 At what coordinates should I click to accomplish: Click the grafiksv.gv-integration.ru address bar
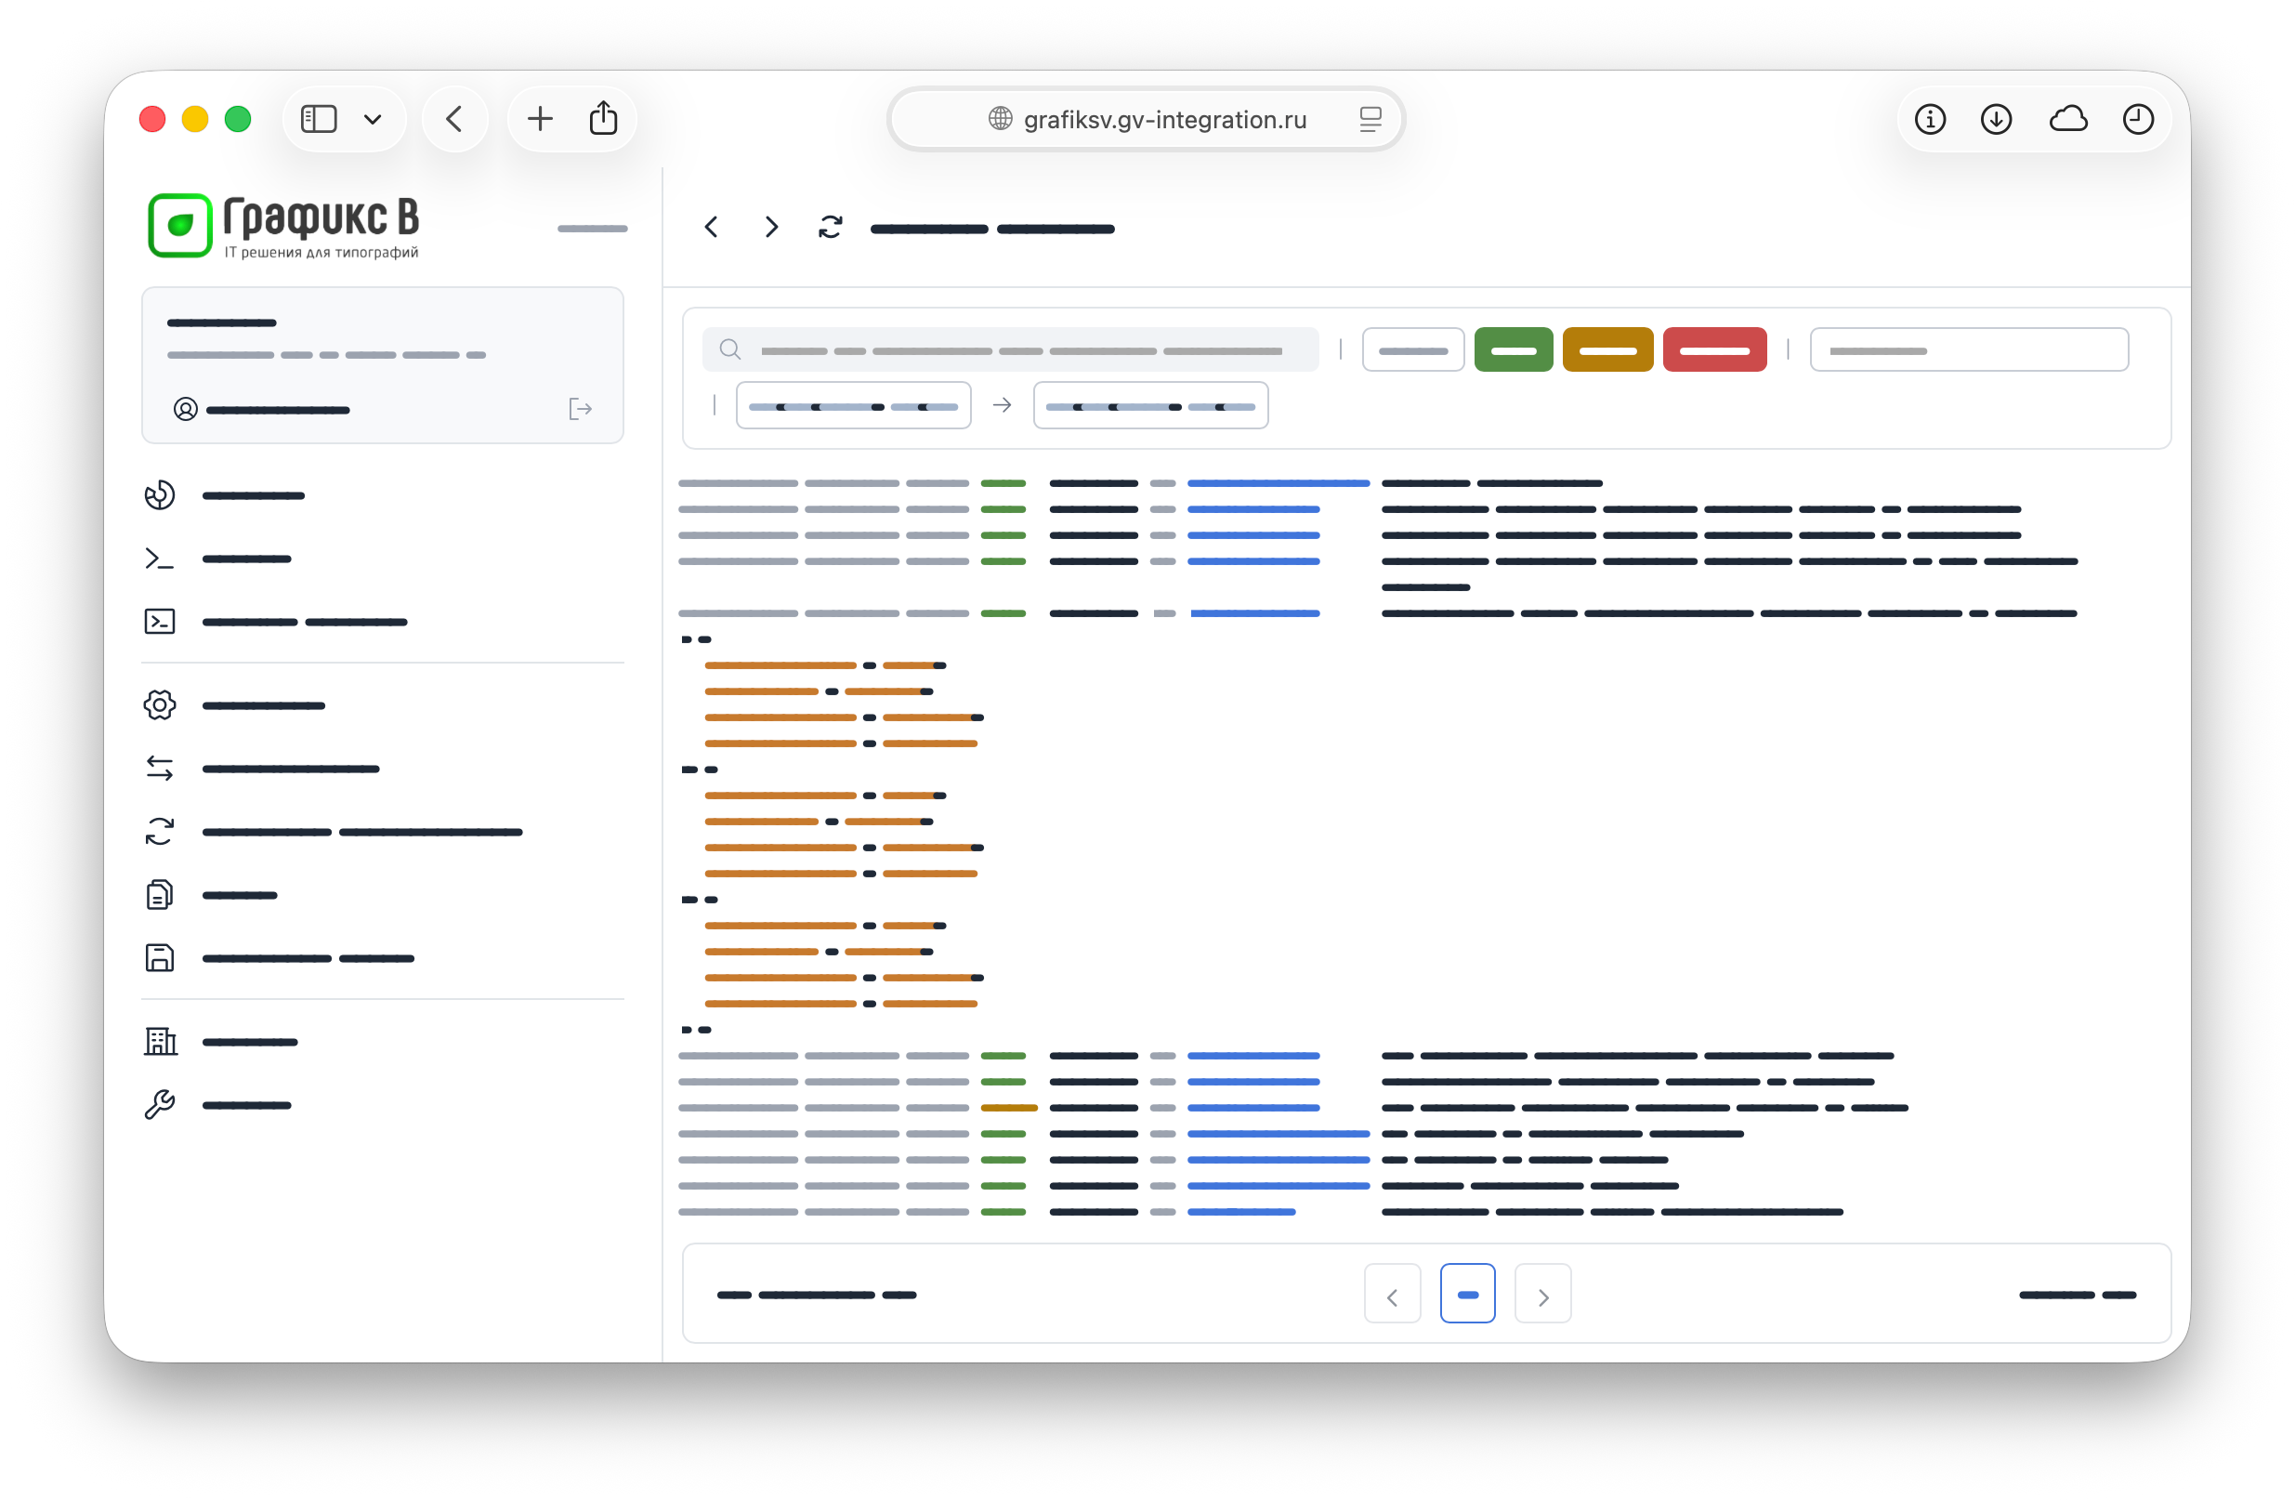pos(1147,119)
